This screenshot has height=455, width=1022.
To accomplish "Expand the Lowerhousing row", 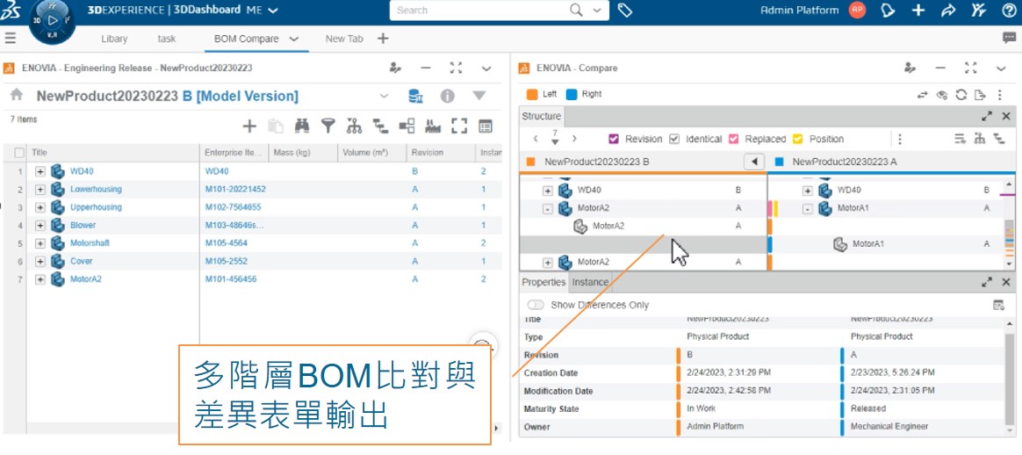I will tap(40, 190).
